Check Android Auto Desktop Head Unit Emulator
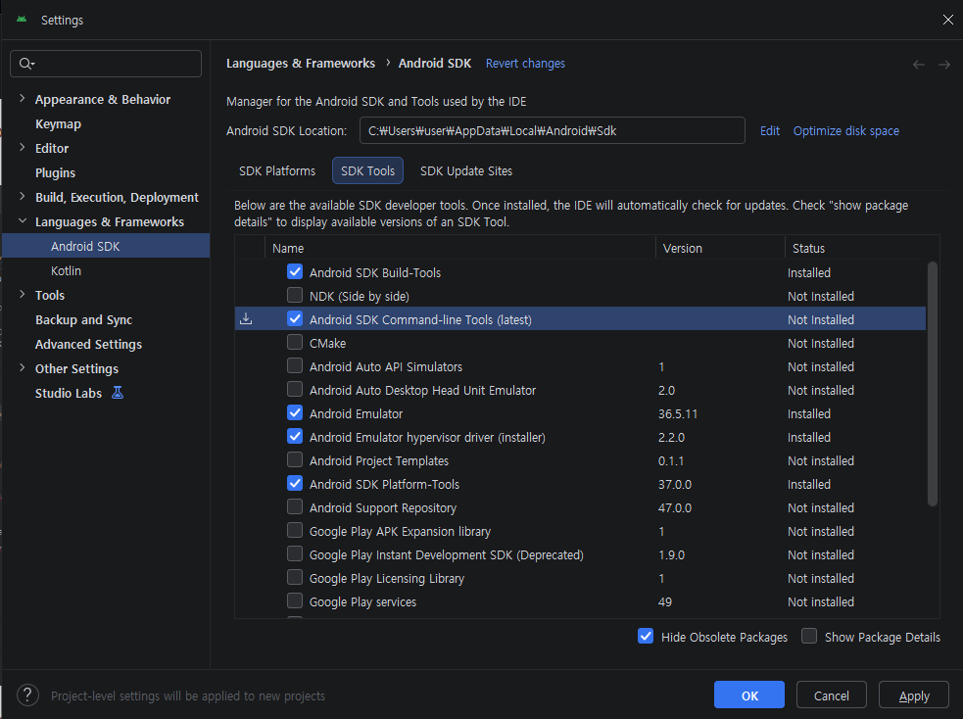This screenshot has width=963, height=719. (295, 389)
